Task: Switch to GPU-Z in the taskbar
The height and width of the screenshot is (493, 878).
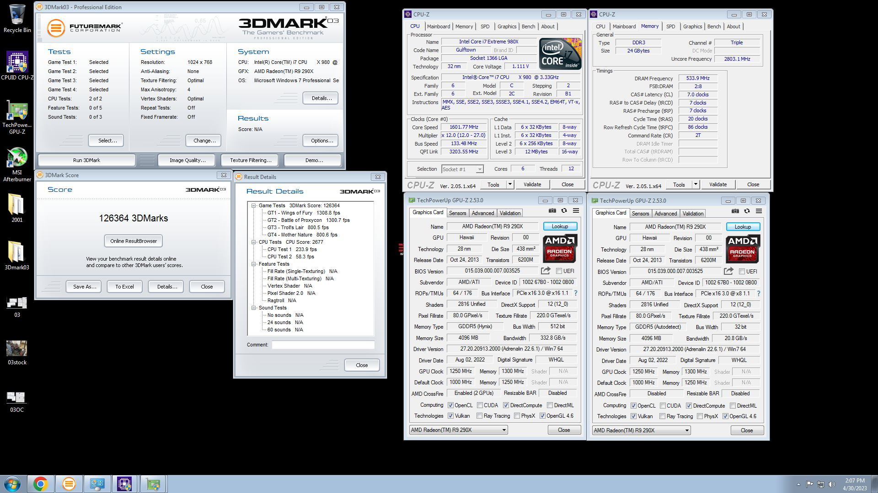Action: tap(153, 484)
